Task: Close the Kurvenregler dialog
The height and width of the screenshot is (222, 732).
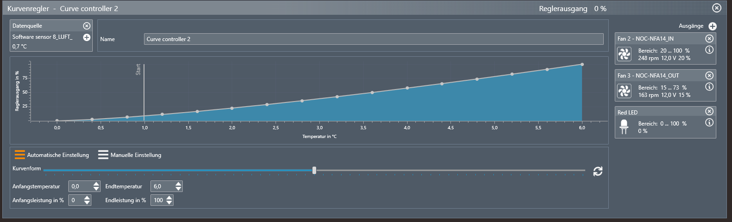Action: coord(716,8)
